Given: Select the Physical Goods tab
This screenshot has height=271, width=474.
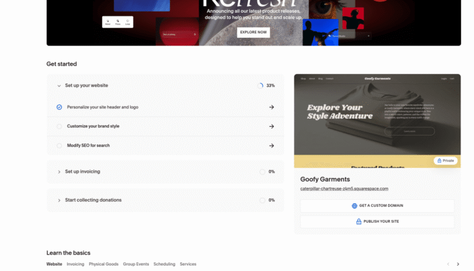Looking at the screenshot, I should [104, 264].
